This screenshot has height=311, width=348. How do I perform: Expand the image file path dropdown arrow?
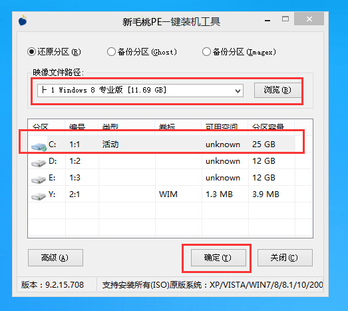238,91
